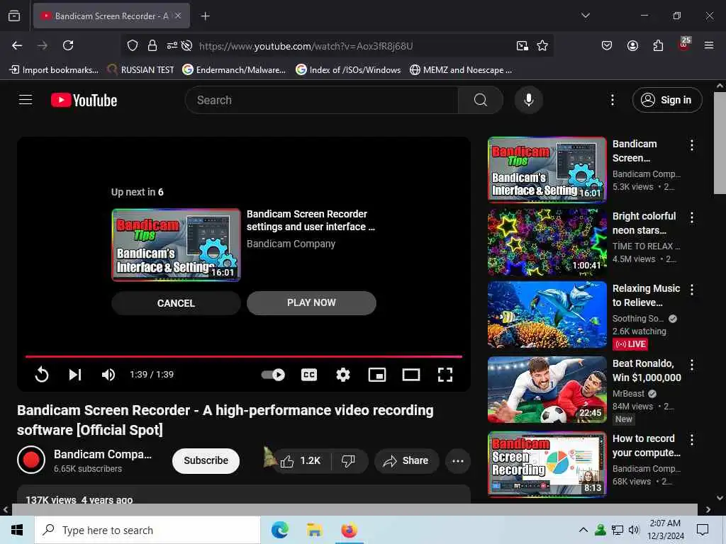Open RUSSIAN TEST bookmark
The image size is (726, 544).
coord(141,70)
